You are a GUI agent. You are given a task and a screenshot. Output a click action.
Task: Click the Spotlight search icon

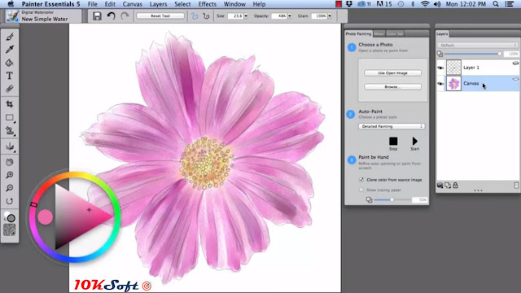coord(496,4)
